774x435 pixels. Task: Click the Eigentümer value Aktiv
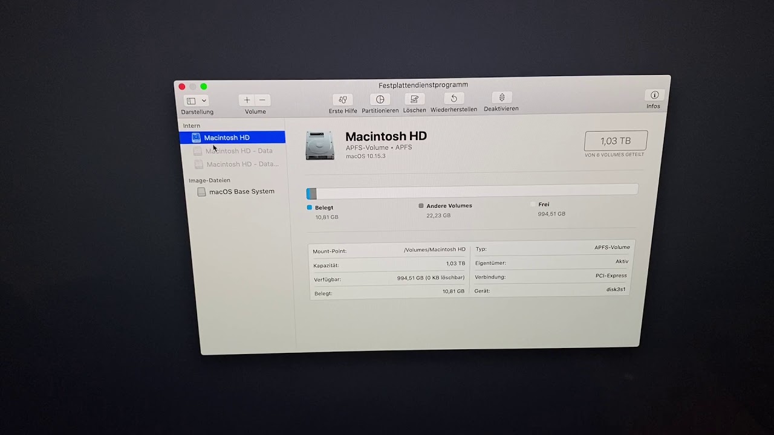click(x=622, y=262)
